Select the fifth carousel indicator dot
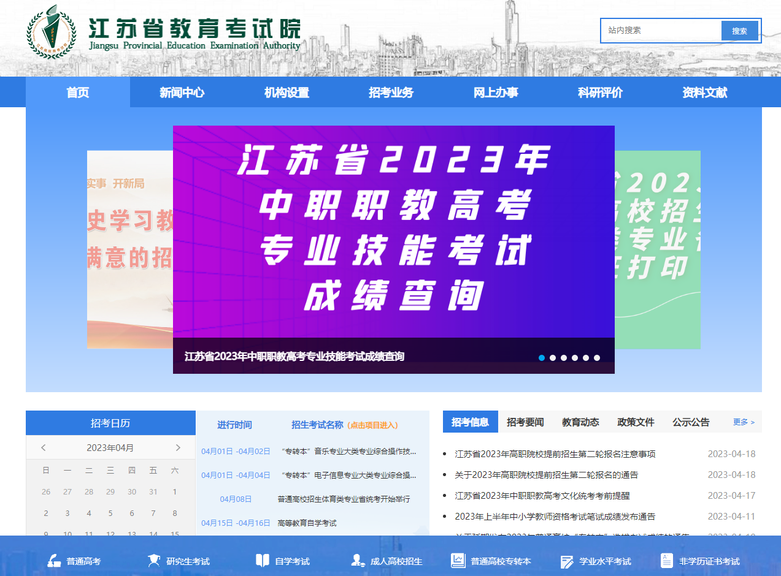The height and width of the screenshot is (576, 781). coord(586,358)
